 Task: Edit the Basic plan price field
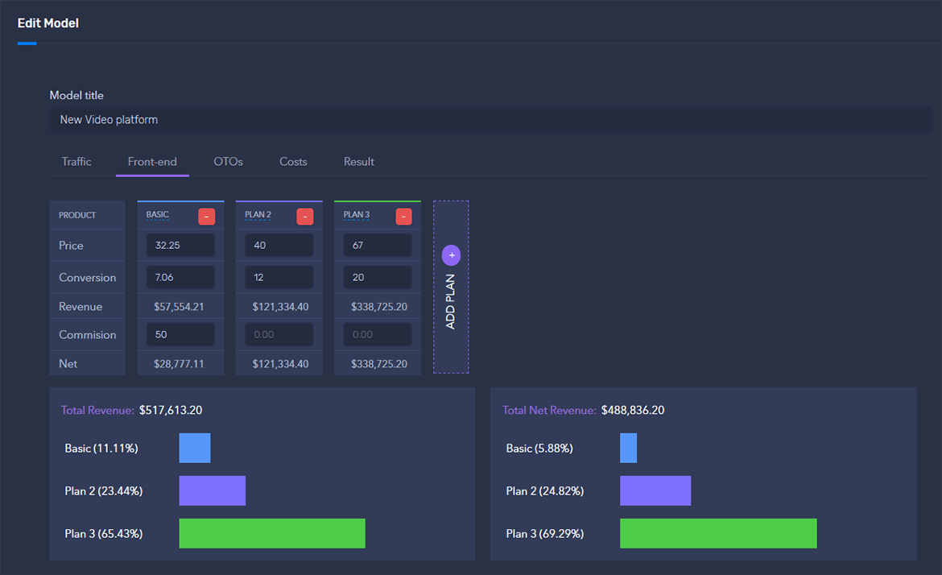click(180, 246)
